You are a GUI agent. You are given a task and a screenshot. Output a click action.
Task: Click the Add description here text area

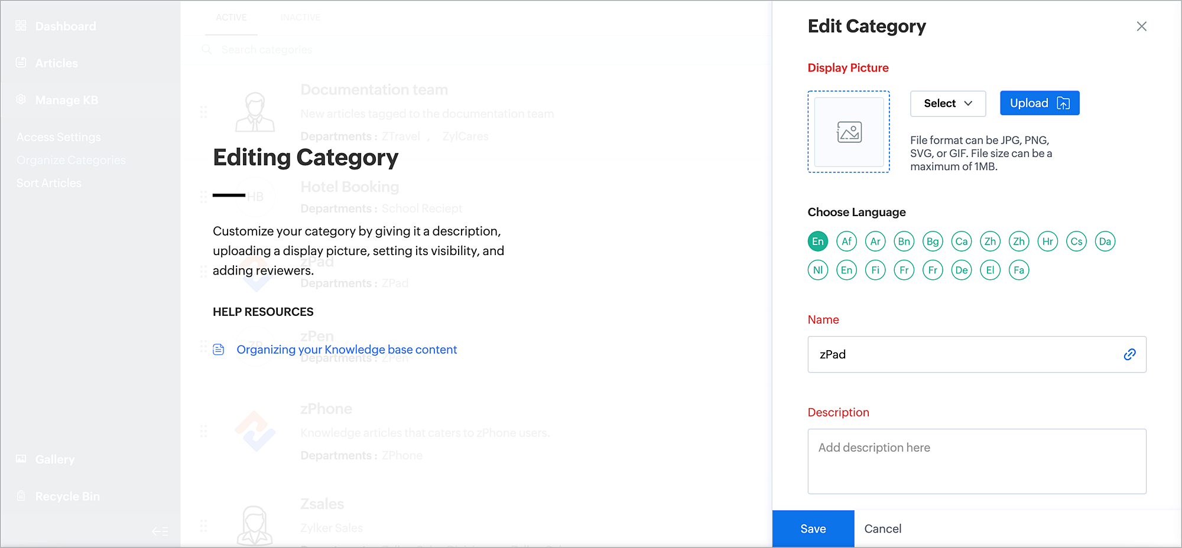coord(977,461)
